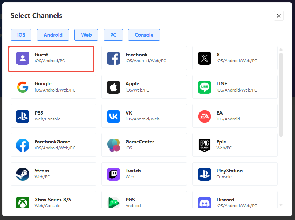Viewport: 295px width, 220px height.
Task: Click the "Steam" channel name
Action: click(42, 171)
